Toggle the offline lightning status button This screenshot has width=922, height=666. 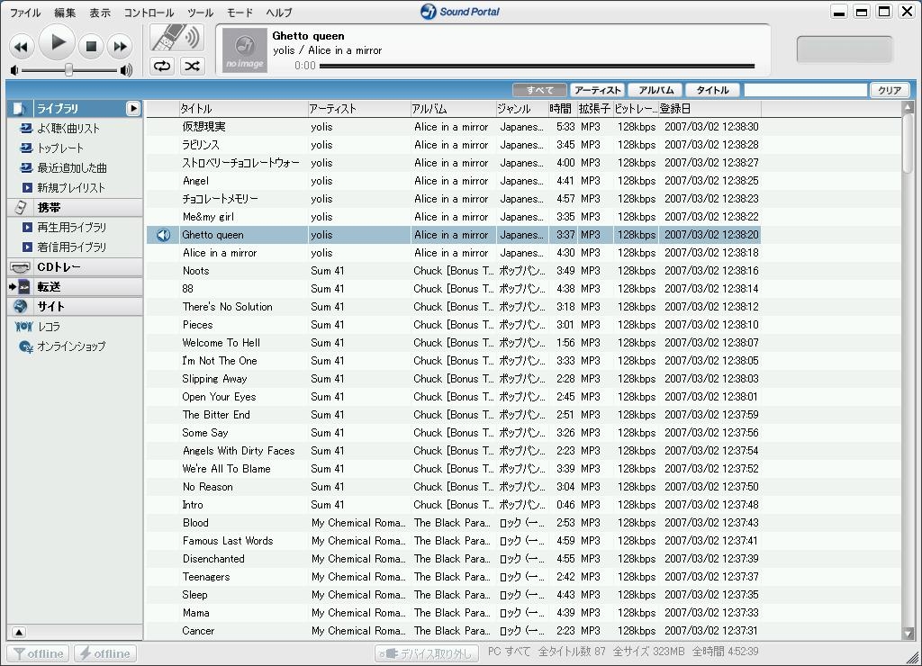[x=104, y=653]
